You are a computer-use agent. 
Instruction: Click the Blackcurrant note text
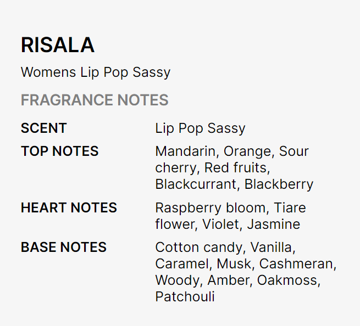197,184
